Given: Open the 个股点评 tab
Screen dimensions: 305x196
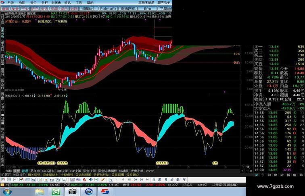Looking at the screenshot, I should point(67,175).
